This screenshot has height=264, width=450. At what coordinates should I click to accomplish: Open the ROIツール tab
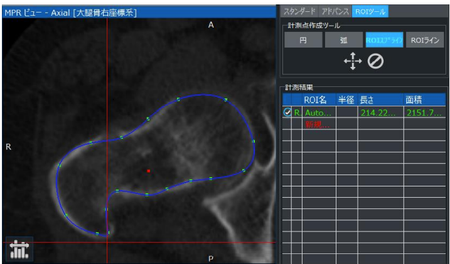pyautogui.click(x=370, y=11)
